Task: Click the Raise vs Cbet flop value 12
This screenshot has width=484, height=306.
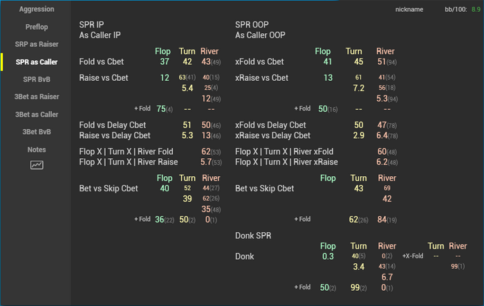Action: click(165, 77)
